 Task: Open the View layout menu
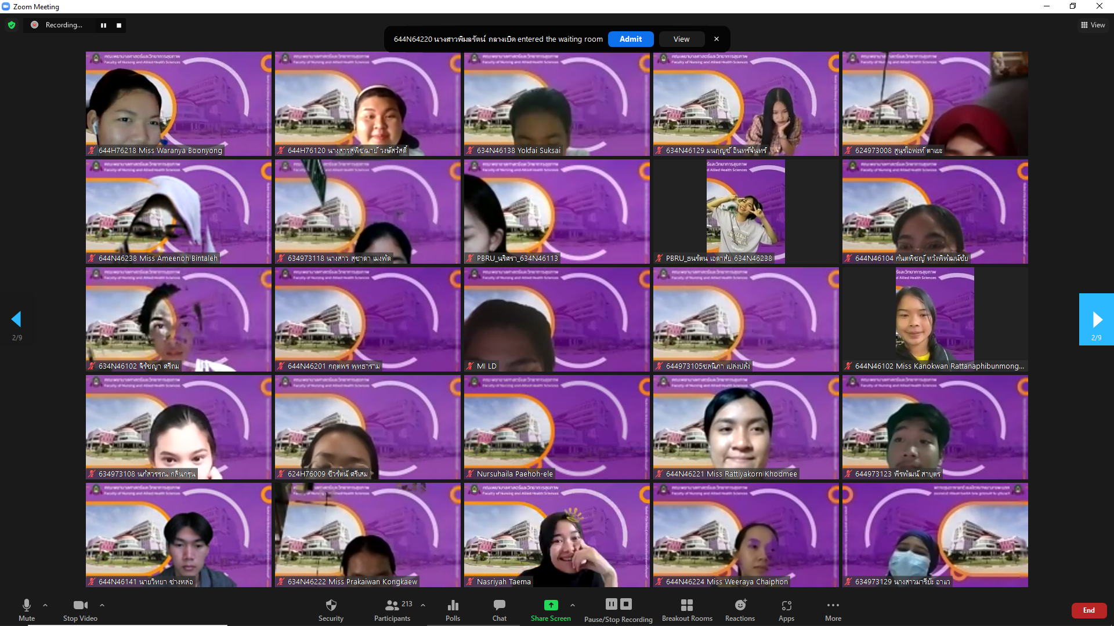[1093, 25]
